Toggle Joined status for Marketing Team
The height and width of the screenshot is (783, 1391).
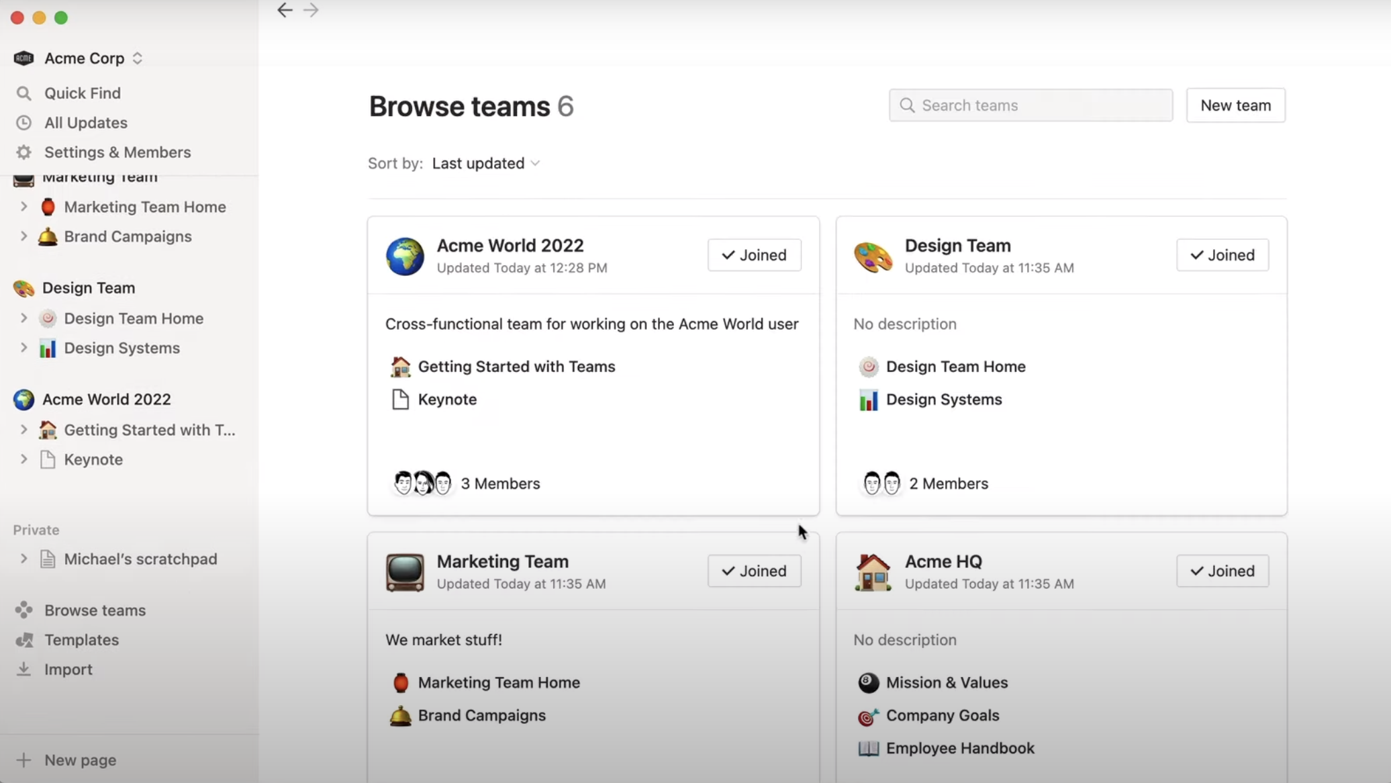(754, 571)
